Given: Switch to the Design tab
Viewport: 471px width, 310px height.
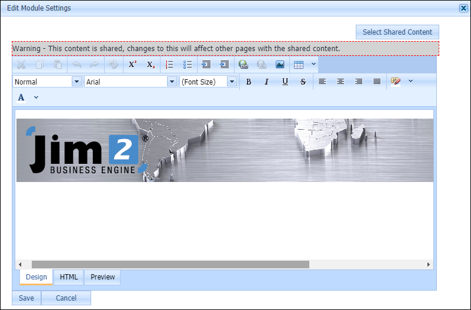Looking at the screenshot, I should (x=36, y=277).
